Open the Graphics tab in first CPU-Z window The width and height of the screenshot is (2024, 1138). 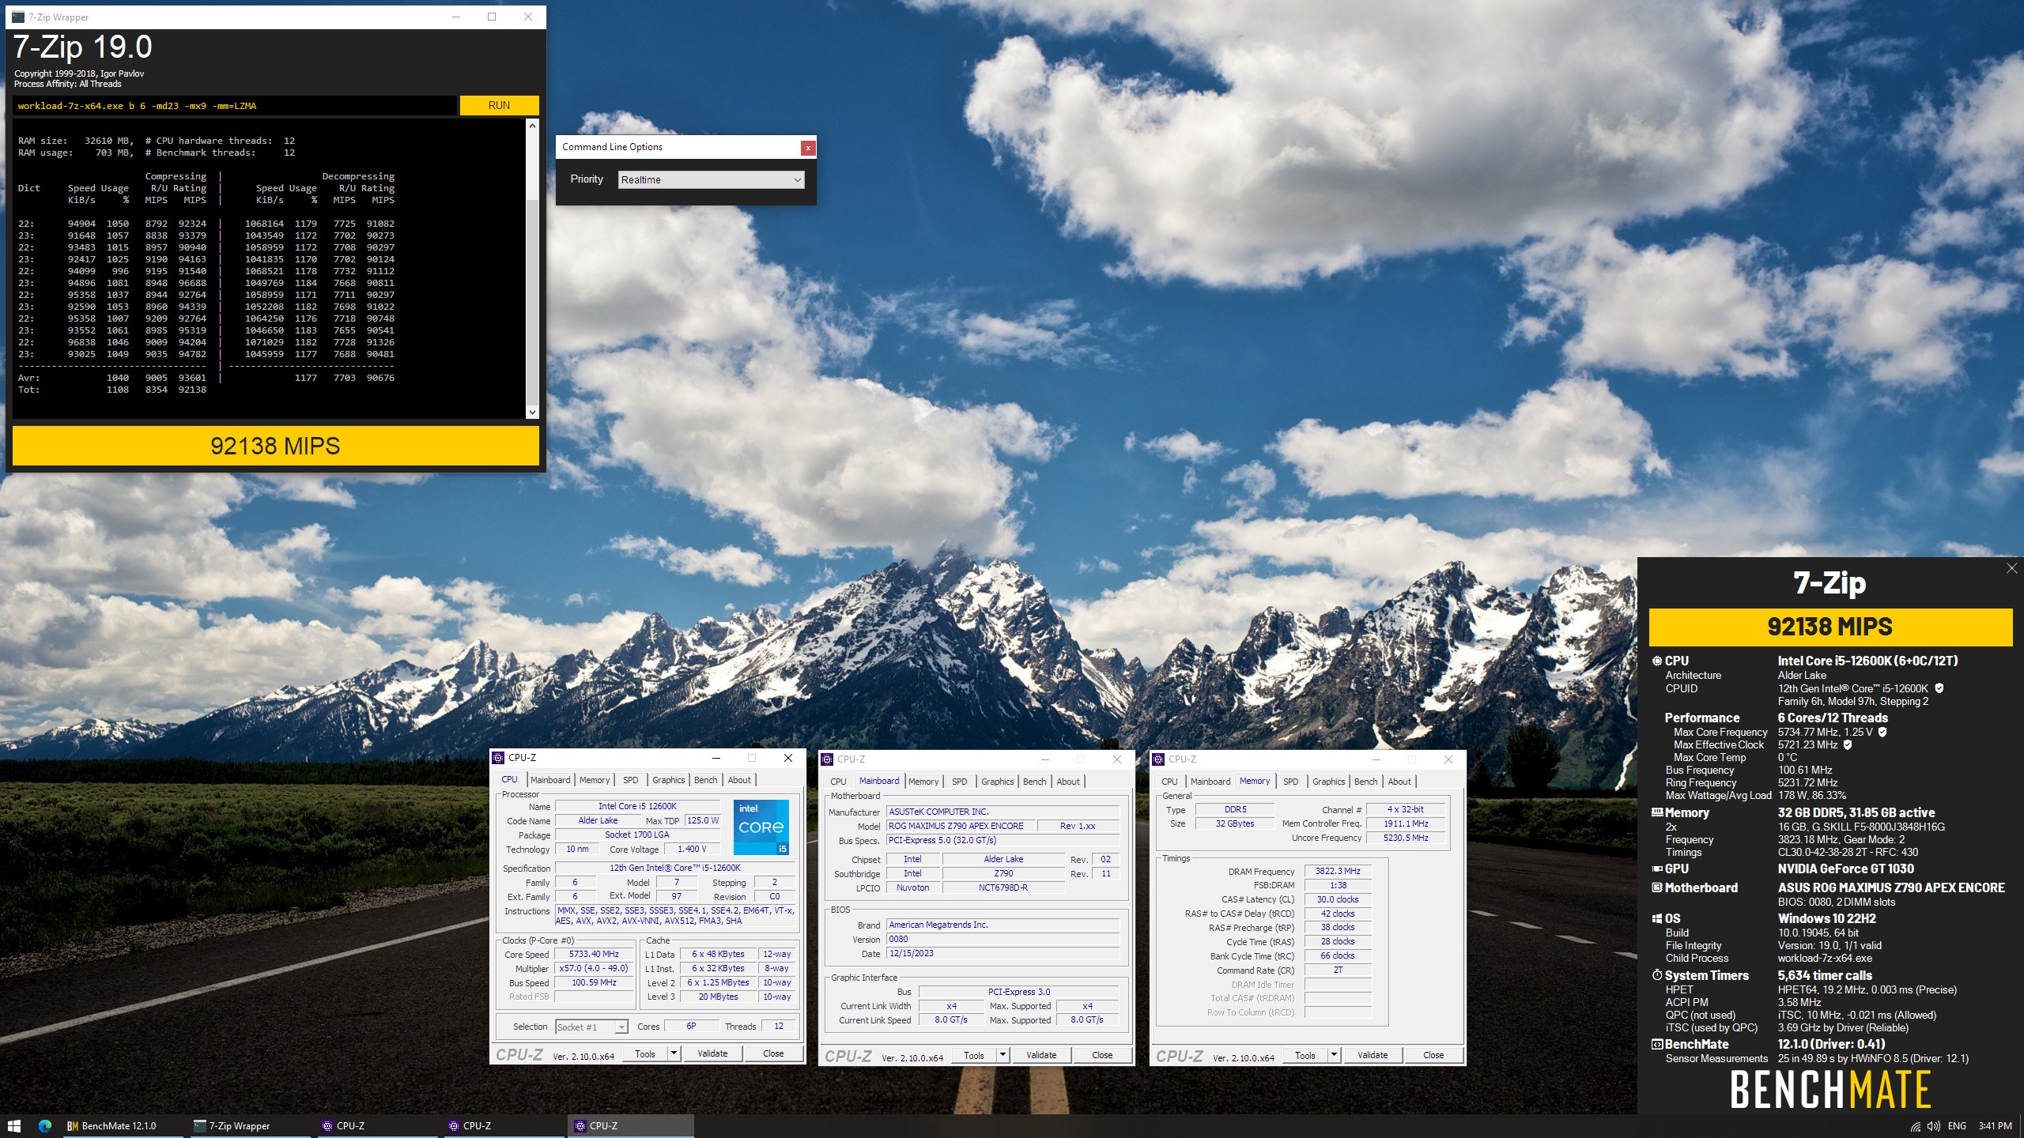668,780
